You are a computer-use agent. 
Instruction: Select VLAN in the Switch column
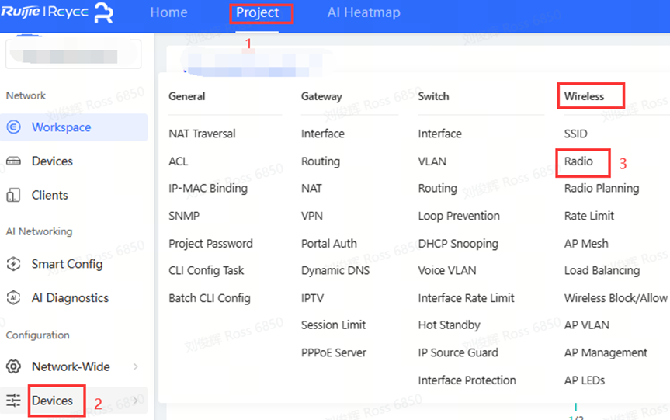click(x=432, y=161)
